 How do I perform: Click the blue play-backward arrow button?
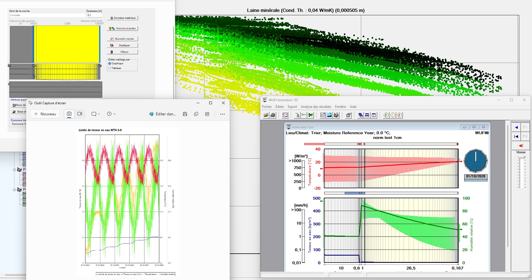(x=516, y=128)
